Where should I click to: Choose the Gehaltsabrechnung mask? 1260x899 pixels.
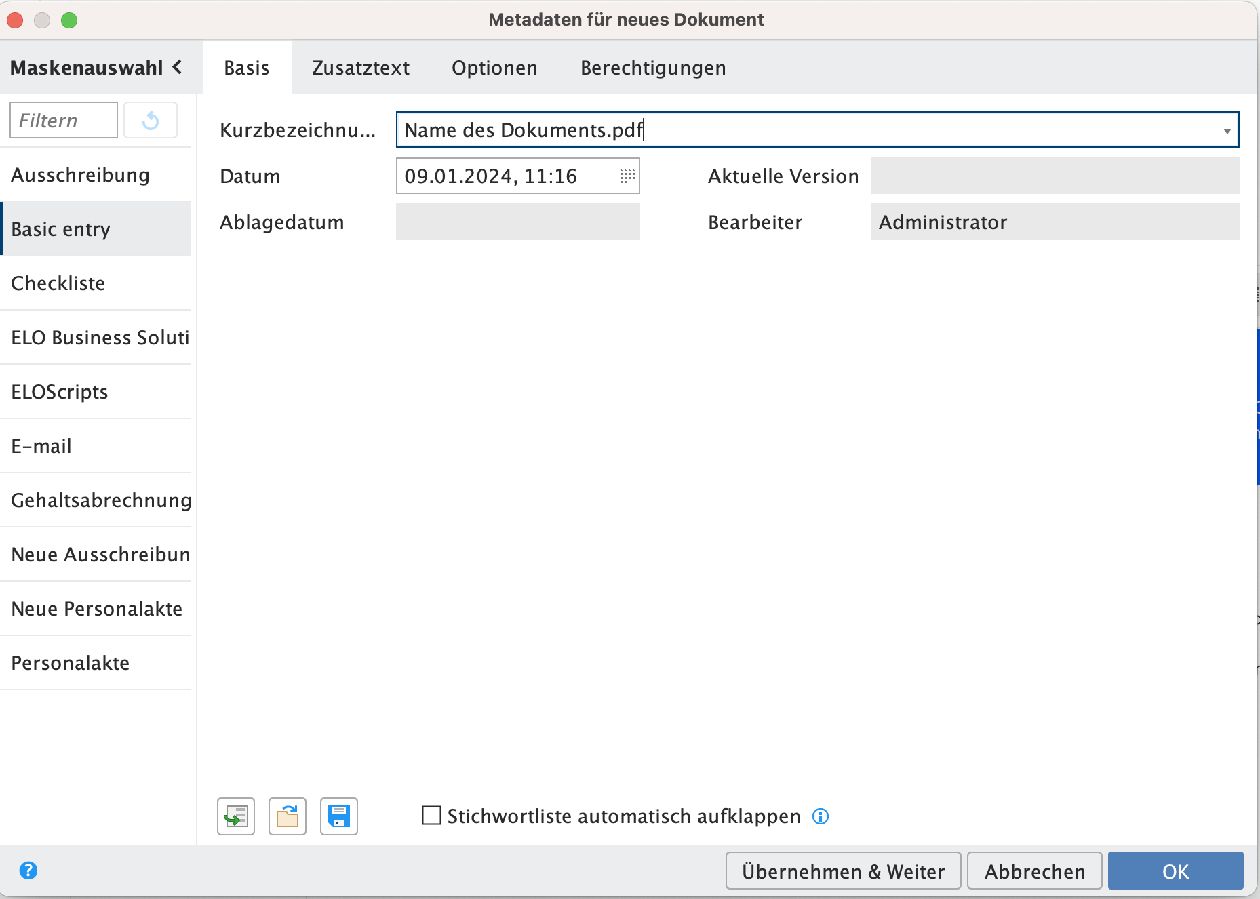(x=101, y=500)
